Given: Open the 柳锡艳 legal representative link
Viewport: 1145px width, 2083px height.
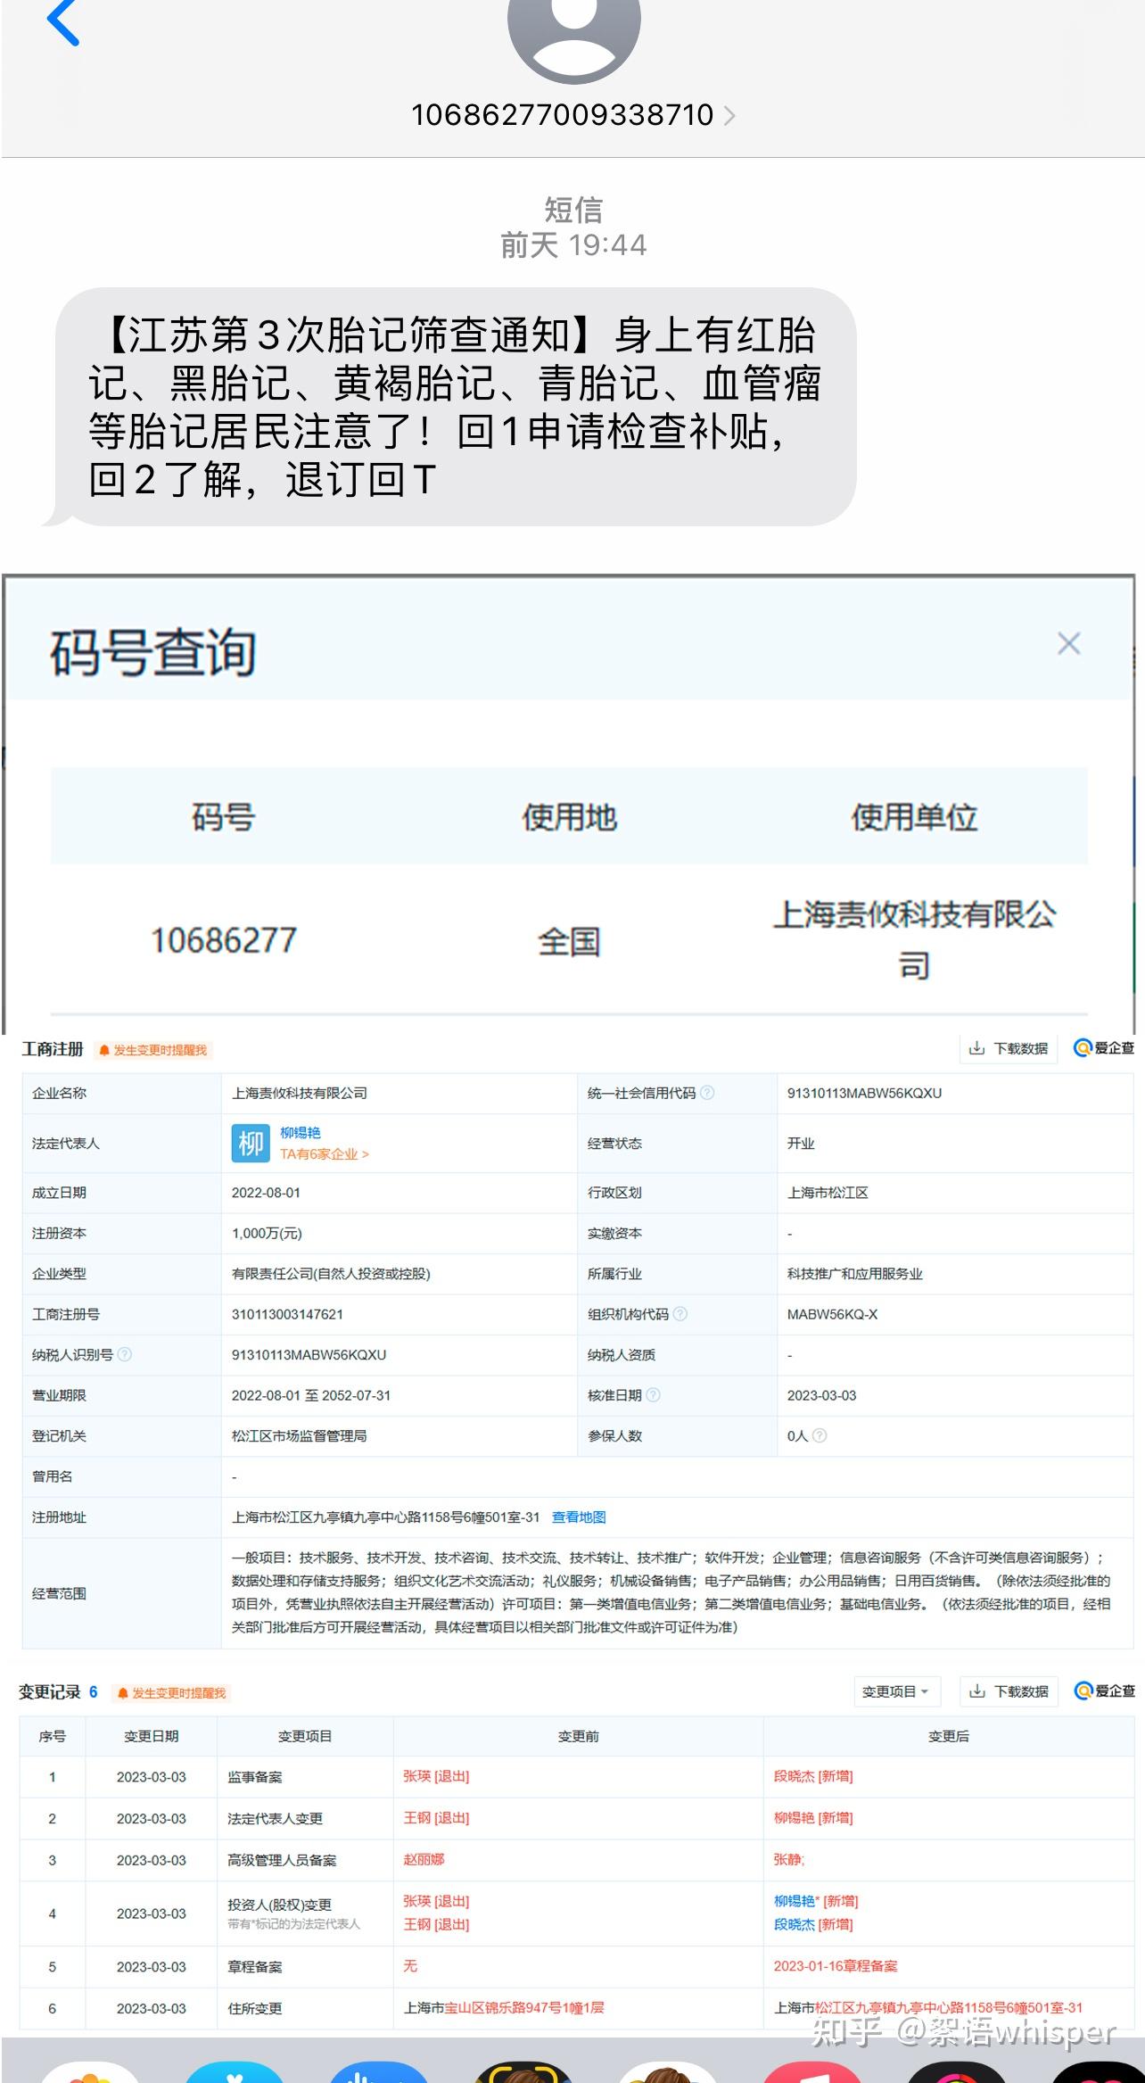Looking at the screenshot, I should (301, 1132).
